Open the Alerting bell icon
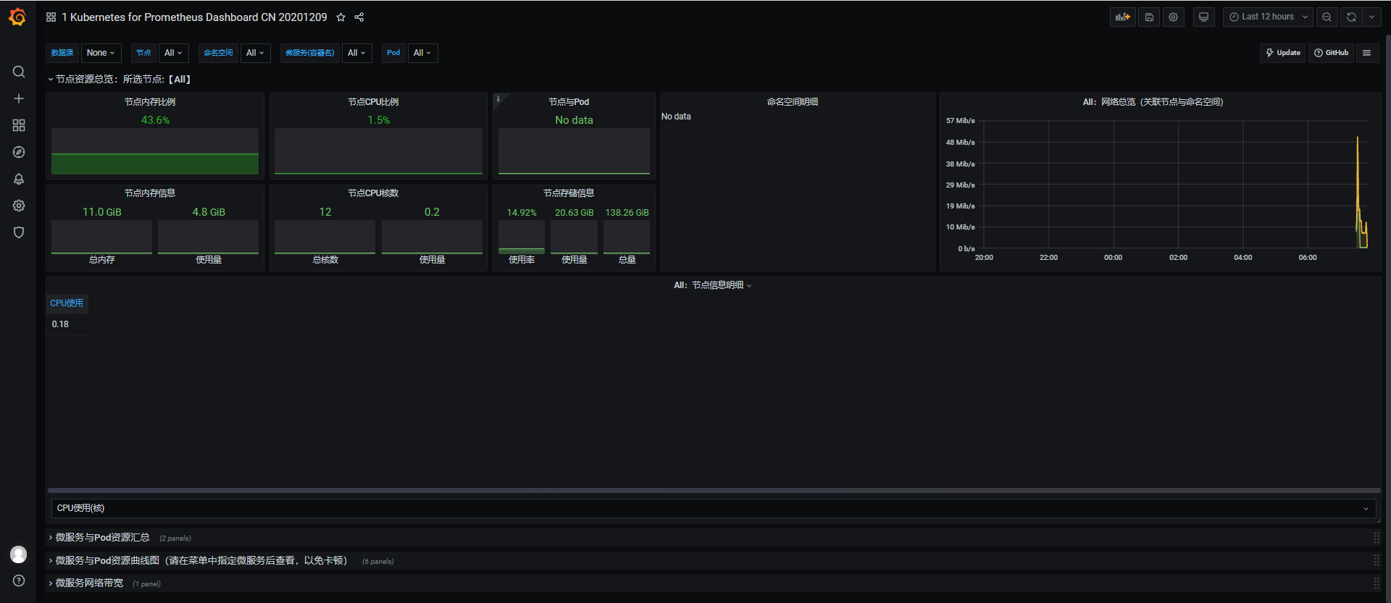The height and width of the screenshot is (603, 1391). pyautogui.click(x=19, y=179)
